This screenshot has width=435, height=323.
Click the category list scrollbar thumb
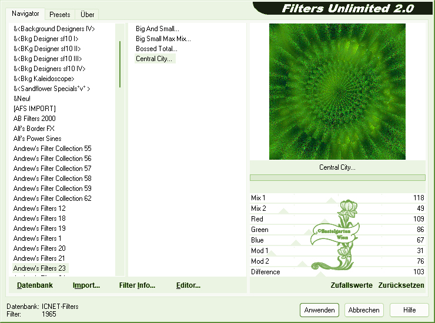pos(120,65)
